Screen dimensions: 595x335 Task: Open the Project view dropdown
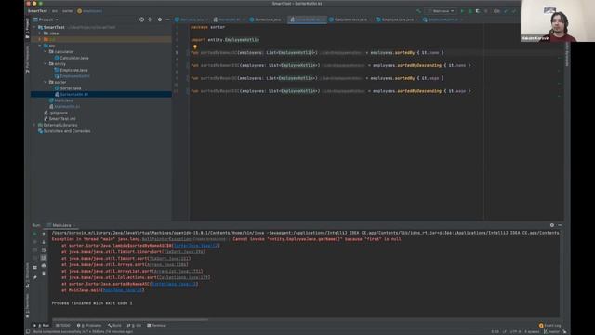pyautogui.click(x=46, y=20)
